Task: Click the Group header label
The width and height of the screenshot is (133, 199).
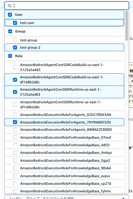Action: click(20, 31)
